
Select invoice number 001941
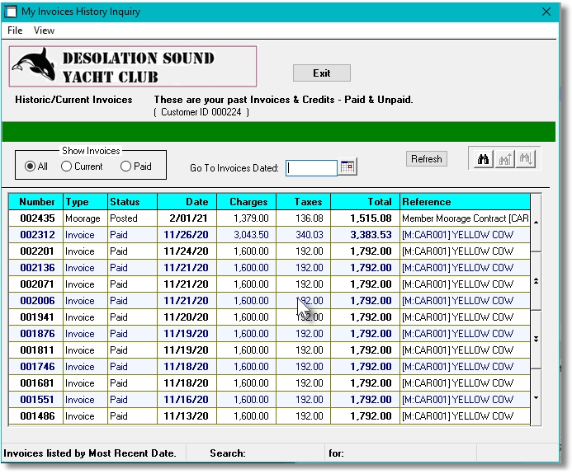pyautogui.click(x=37, y=317)
